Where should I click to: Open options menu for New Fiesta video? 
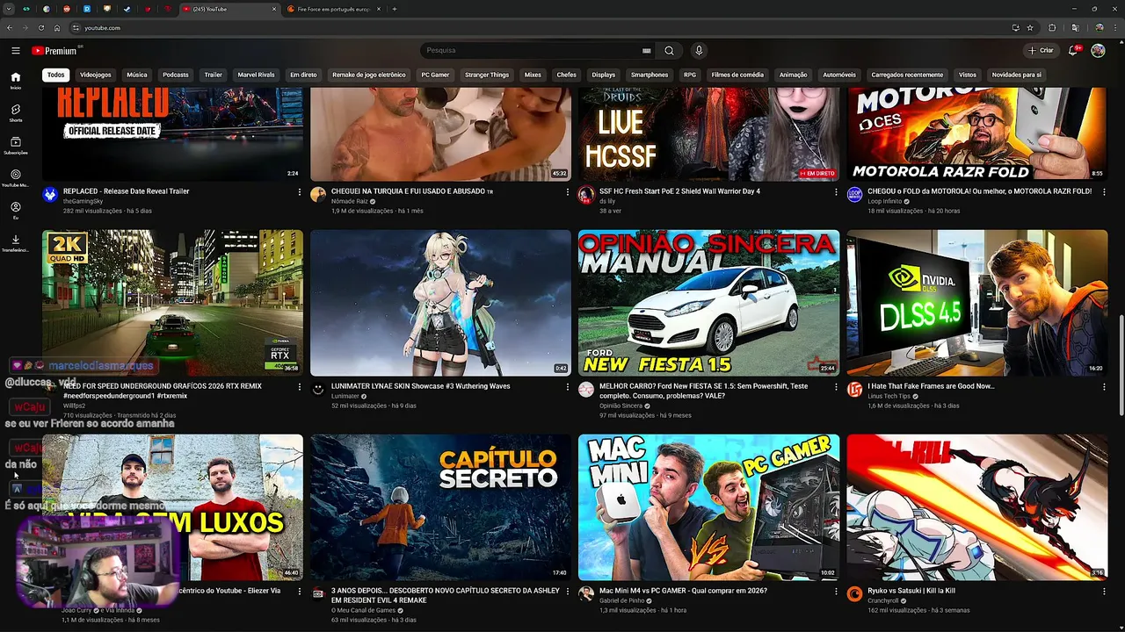[x=836, y=387]
